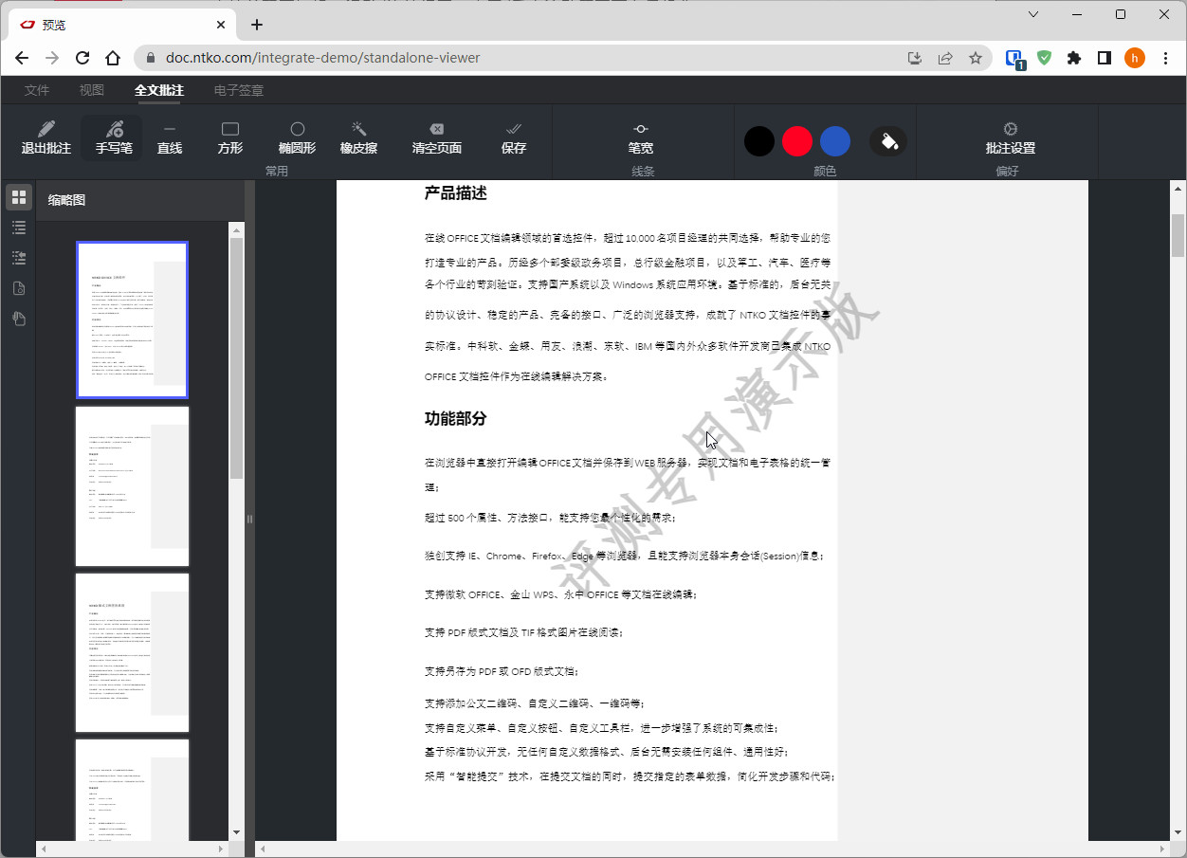Open the signature hand sidebar panel
1187x858 pixels.
coord(19,319)
